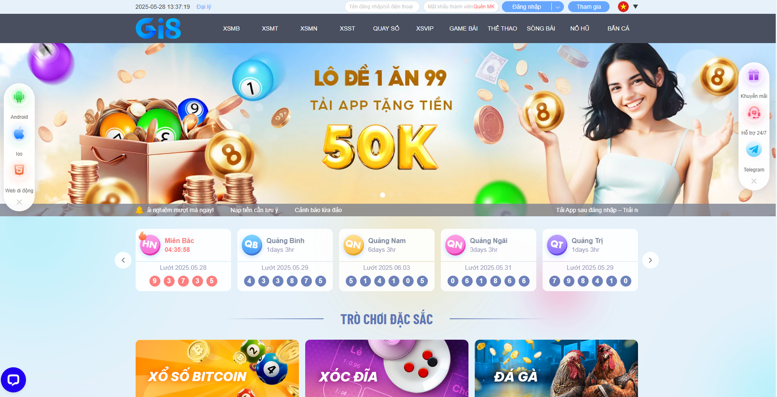Image resolution: width=777 pixels, height=397 pixels.
Task: Close the right support sidebar
Action: pyautogui.click(x=754, y=181)
